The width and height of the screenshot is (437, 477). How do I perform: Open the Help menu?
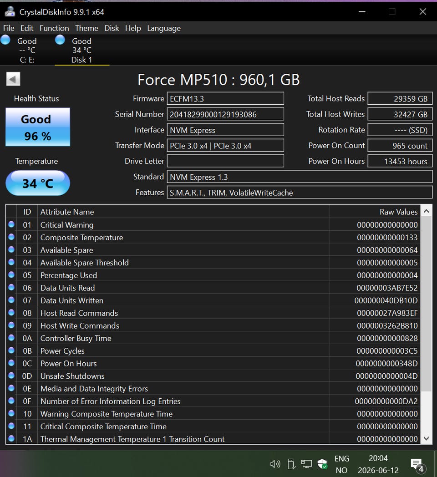(x=133, y=28)
